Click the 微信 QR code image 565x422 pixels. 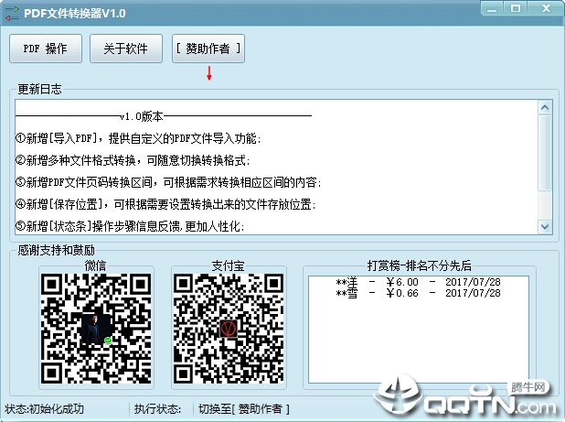pyautogui.click(x=96, y=329)
